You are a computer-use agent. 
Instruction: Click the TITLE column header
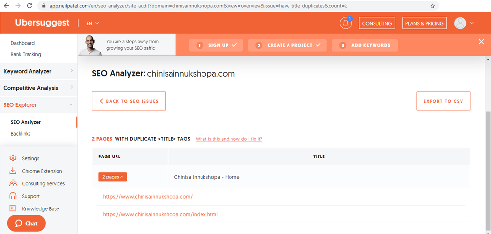pyautogui.click(x=319, y=157)
